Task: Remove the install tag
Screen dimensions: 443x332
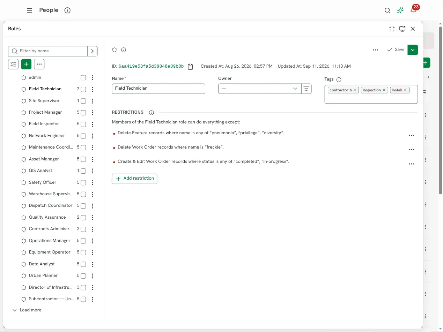Action: (x=405, y=90)
